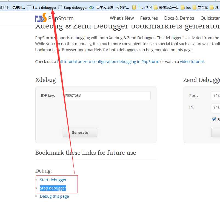Click the Xdebug Generate button
This screenshot has height=204, width=220.
click(x=80, y=133)
